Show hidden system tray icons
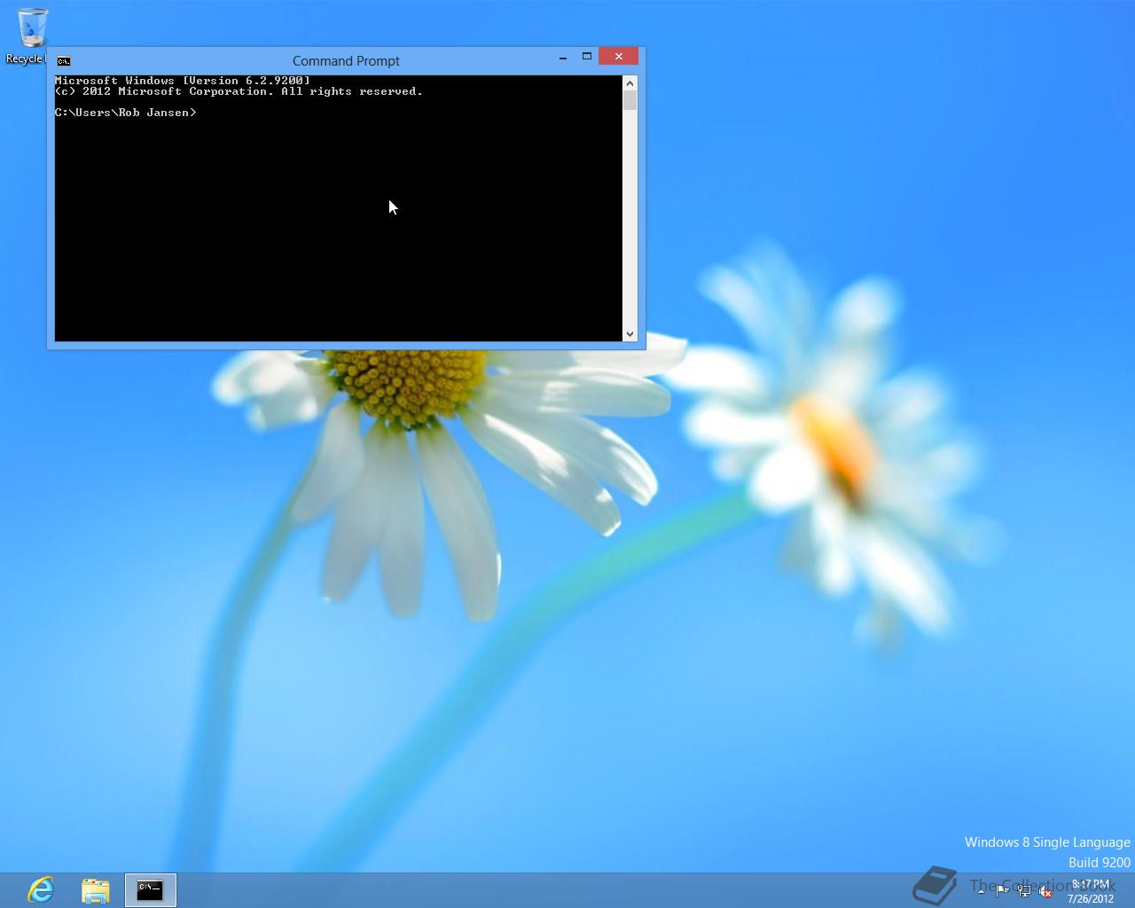 pyautogui.click(x=981, y=891)
